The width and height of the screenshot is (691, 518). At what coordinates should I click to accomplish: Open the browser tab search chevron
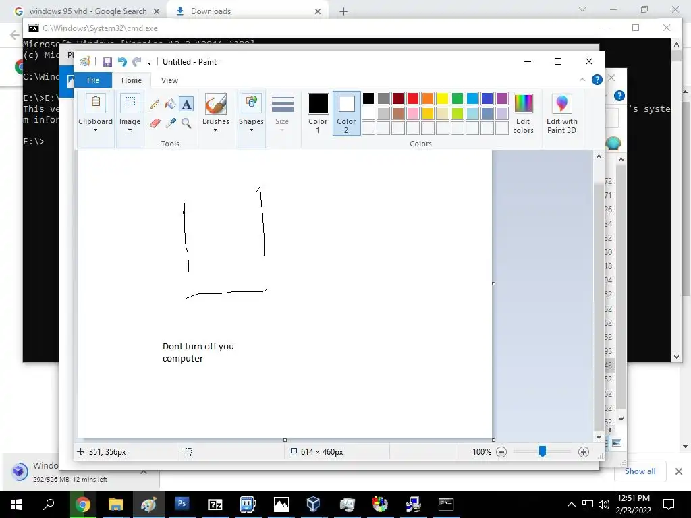582,9
